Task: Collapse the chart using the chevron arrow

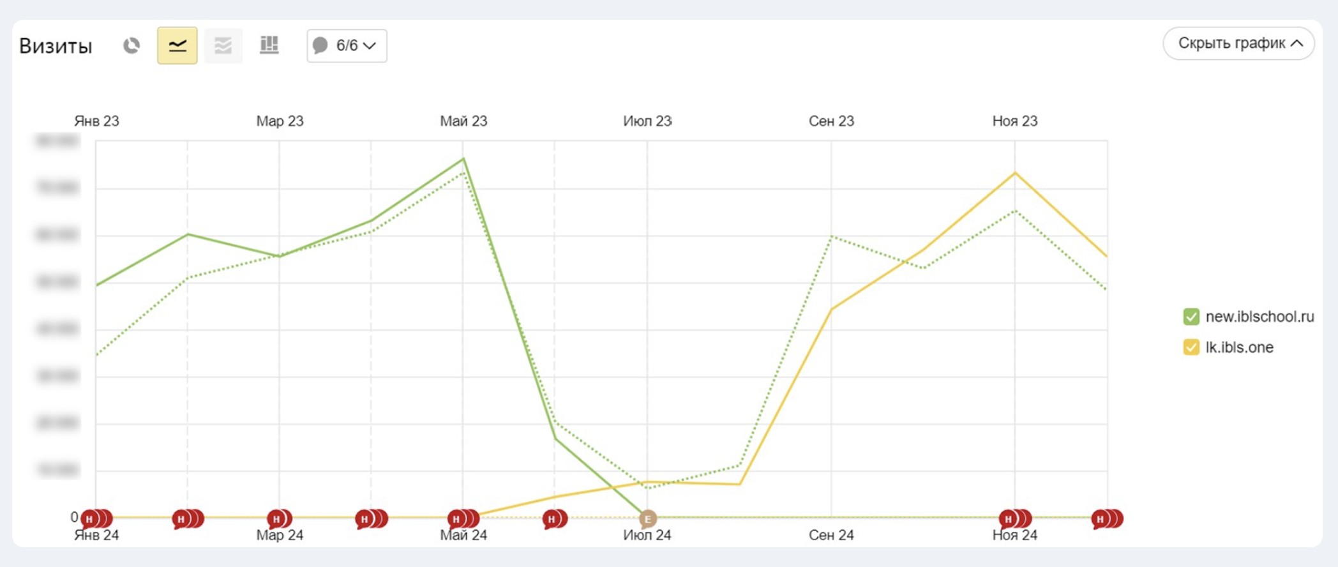Action: click(1297, 43)
